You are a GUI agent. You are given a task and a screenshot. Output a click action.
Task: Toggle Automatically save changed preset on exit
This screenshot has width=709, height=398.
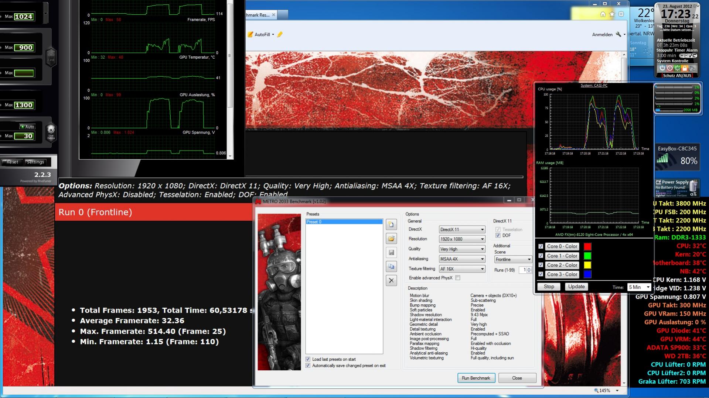[x=308, y=366]
